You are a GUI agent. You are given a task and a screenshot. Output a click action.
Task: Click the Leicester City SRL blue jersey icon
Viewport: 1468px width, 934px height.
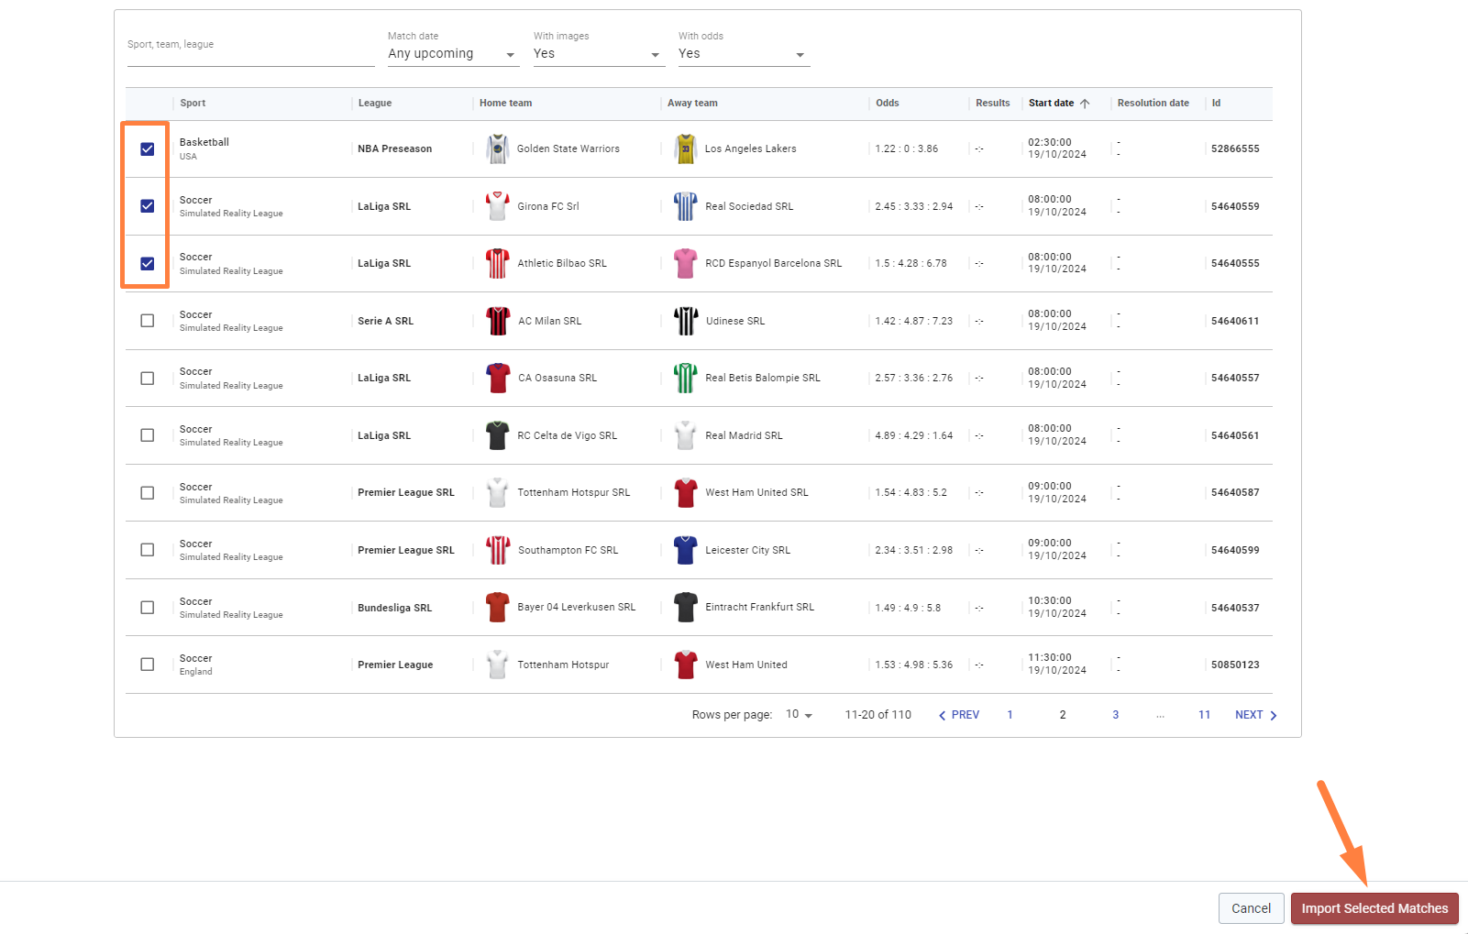click(x=686, y=550)
